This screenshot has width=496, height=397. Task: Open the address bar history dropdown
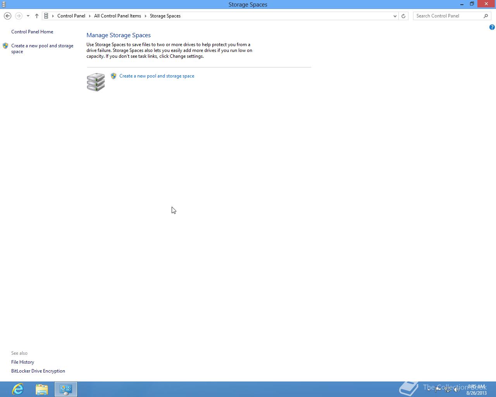[395, 16]
